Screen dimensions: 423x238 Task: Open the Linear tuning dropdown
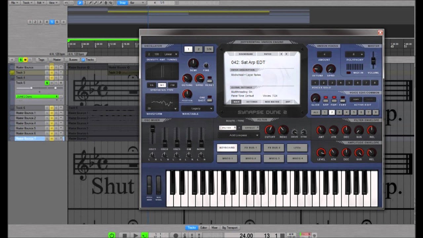171,54
